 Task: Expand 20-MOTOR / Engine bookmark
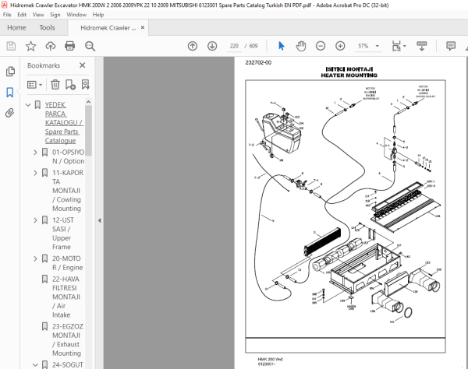[35, 258]
